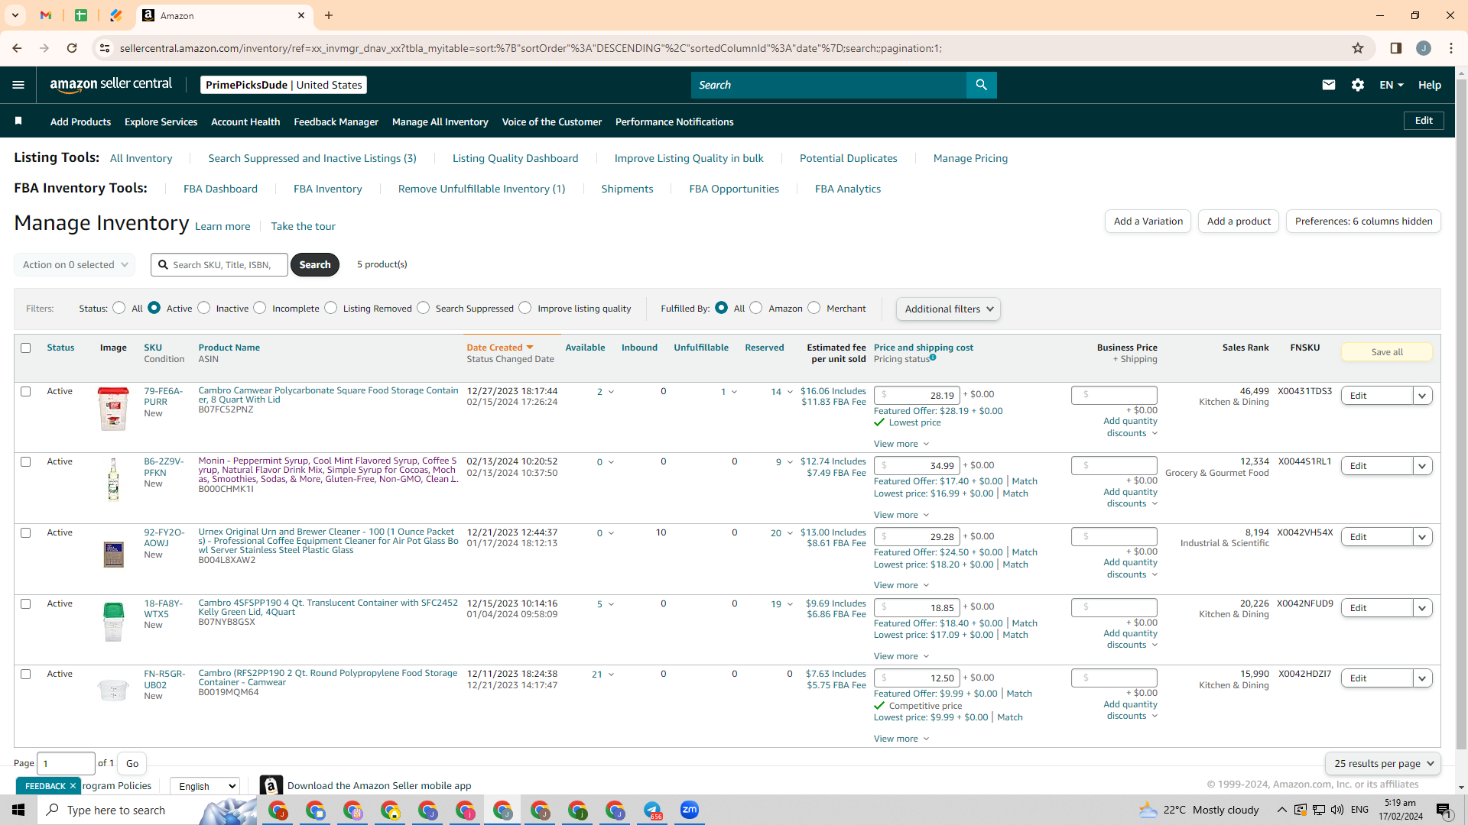Viewport: 1468px width, 825px height.
Task: Click the Save all button
Action: (1387, 352)
